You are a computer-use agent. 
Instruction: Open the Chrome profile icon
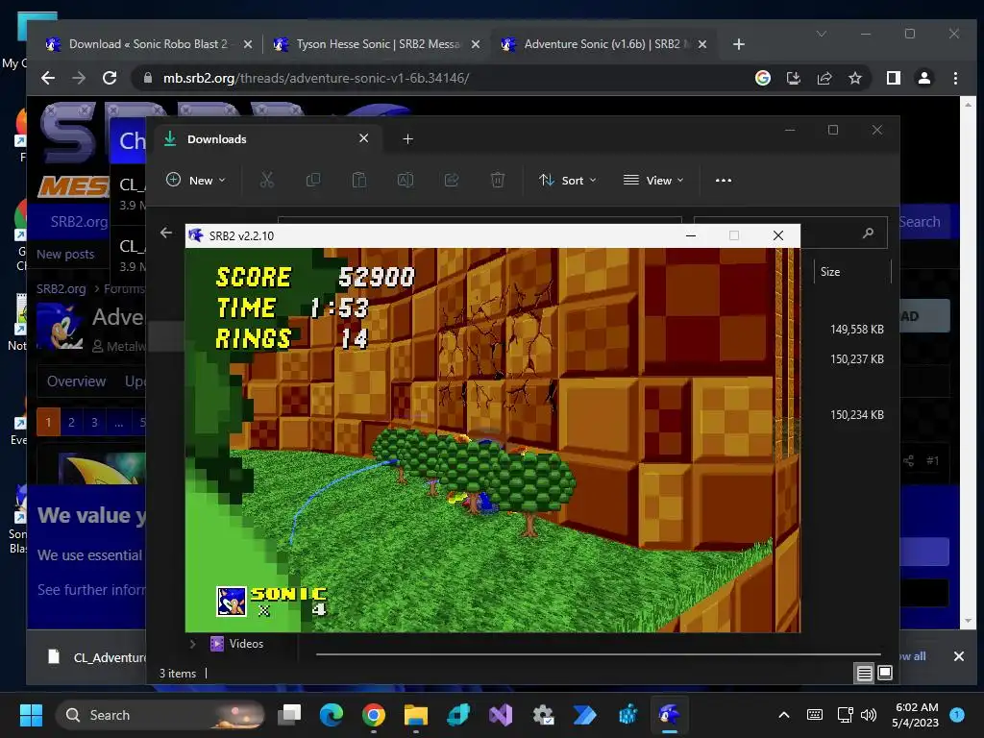pyautogui.click(x=923, y=78)
